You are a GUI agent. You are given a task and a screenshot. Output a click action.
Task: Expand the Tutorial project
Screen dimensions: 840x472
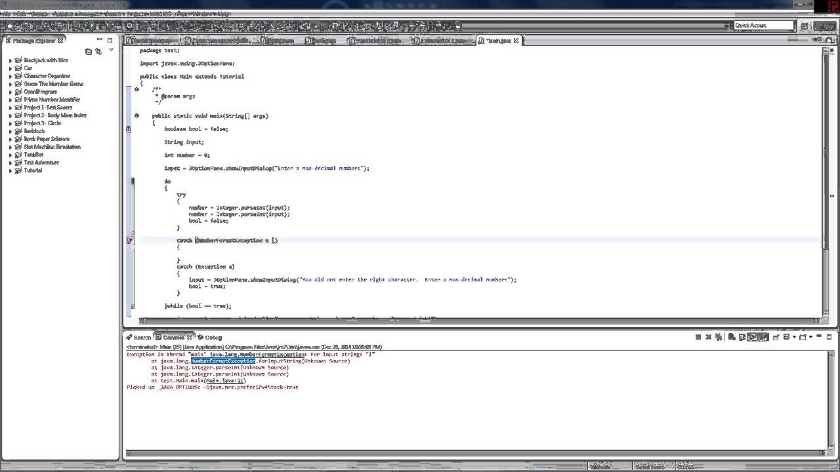click(10, 170)
